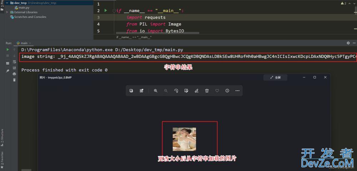Toggle favorite with the heart icon
The image size is (357, 171).
[x=217, y=91]
